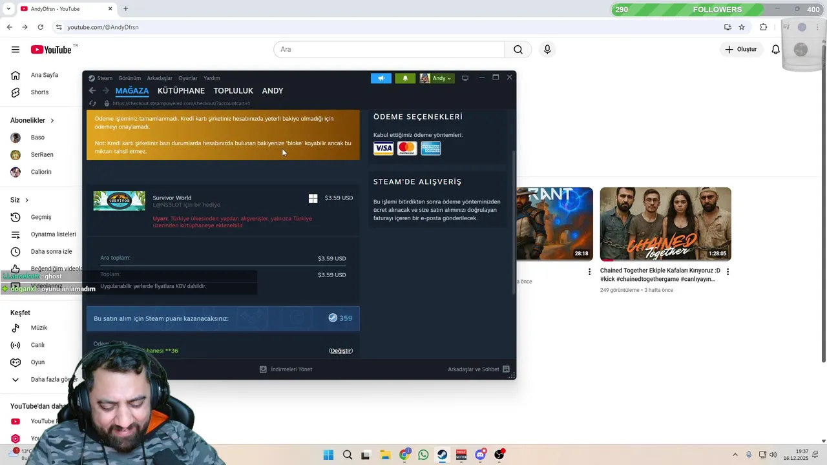Open İndirmeleri Yönet in Steam footer
This screenshot has height=465, width=827.
coord(286,369)
